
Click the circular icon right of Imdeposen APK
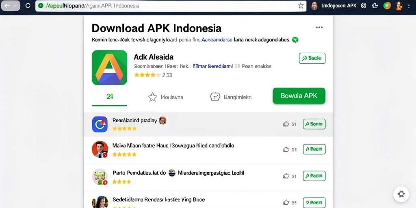364,6
